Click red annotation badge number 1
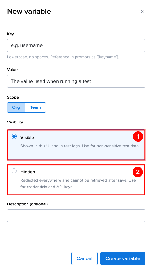 pos(138,136)
